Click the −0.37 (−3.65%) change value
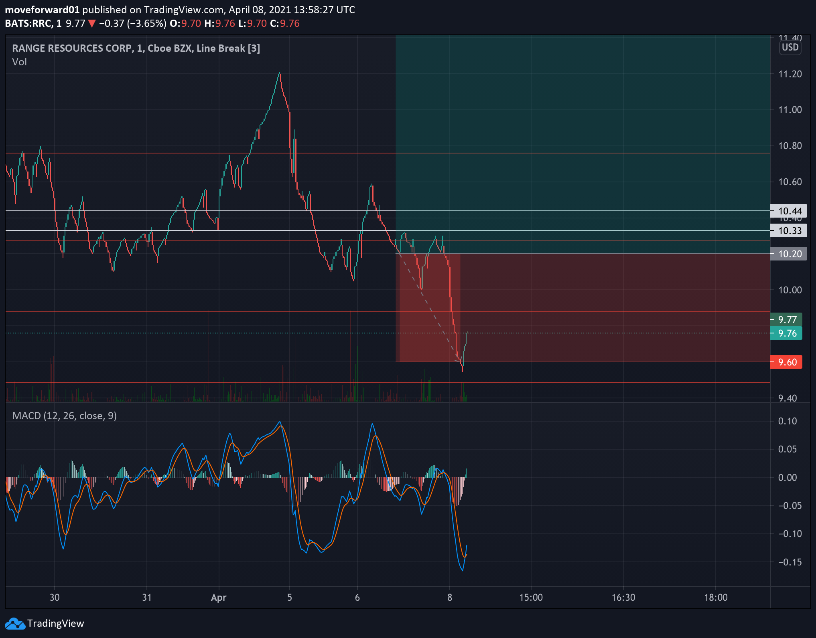Image resolution: width=816 pixels, height=638 pixels. pos(133,23)
